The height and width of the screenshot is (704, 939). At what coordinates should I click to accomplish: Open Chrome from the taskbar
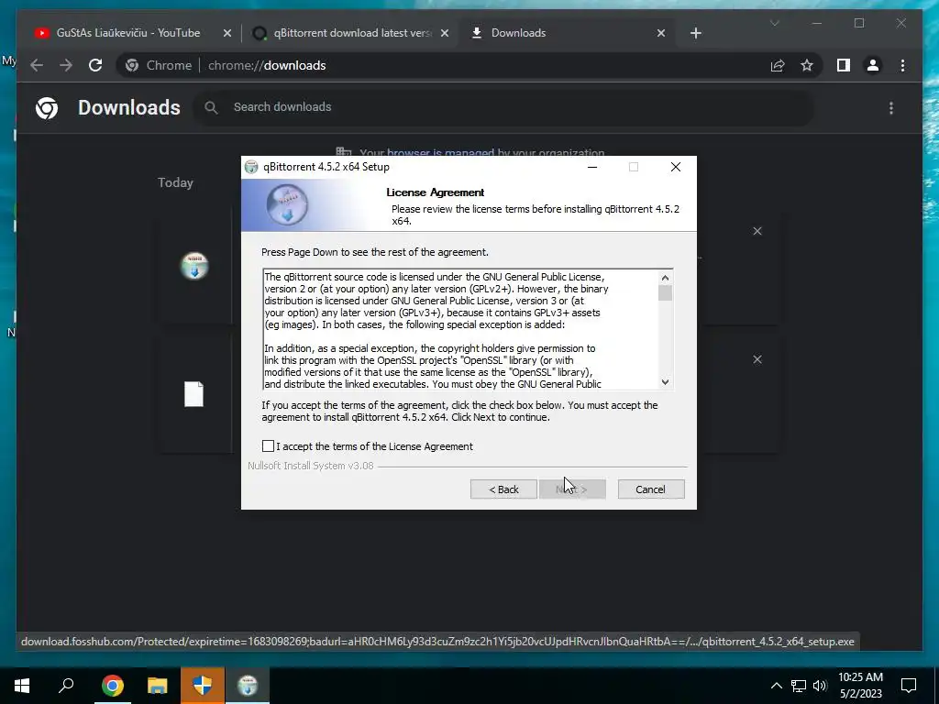click(x=112, y=686)
